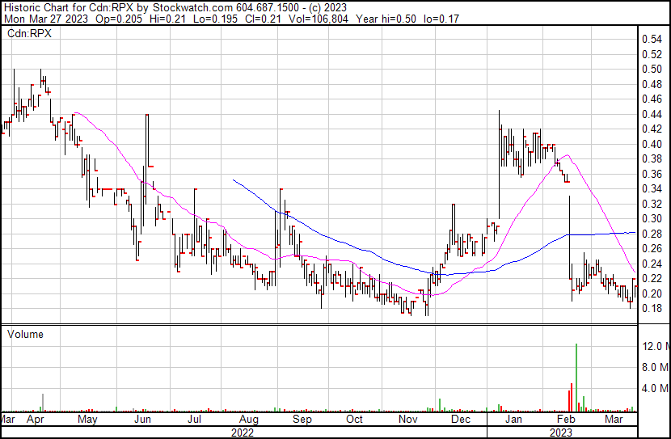Click the Cdn:RPX symbol label in the price panel
671x439 pixels.
tap(28, 35)
